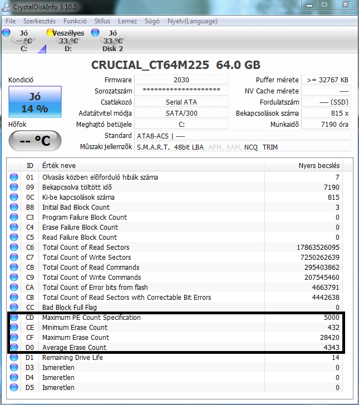359x405 pixels.
Task: Open the Funkció menu
Action: [75, 21]
